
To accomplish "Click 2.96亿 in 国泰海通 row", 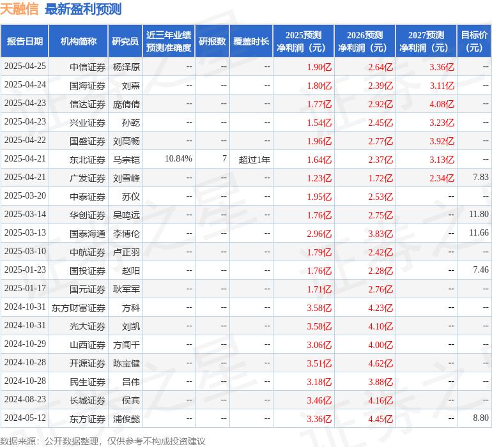I will click(319, 234).
